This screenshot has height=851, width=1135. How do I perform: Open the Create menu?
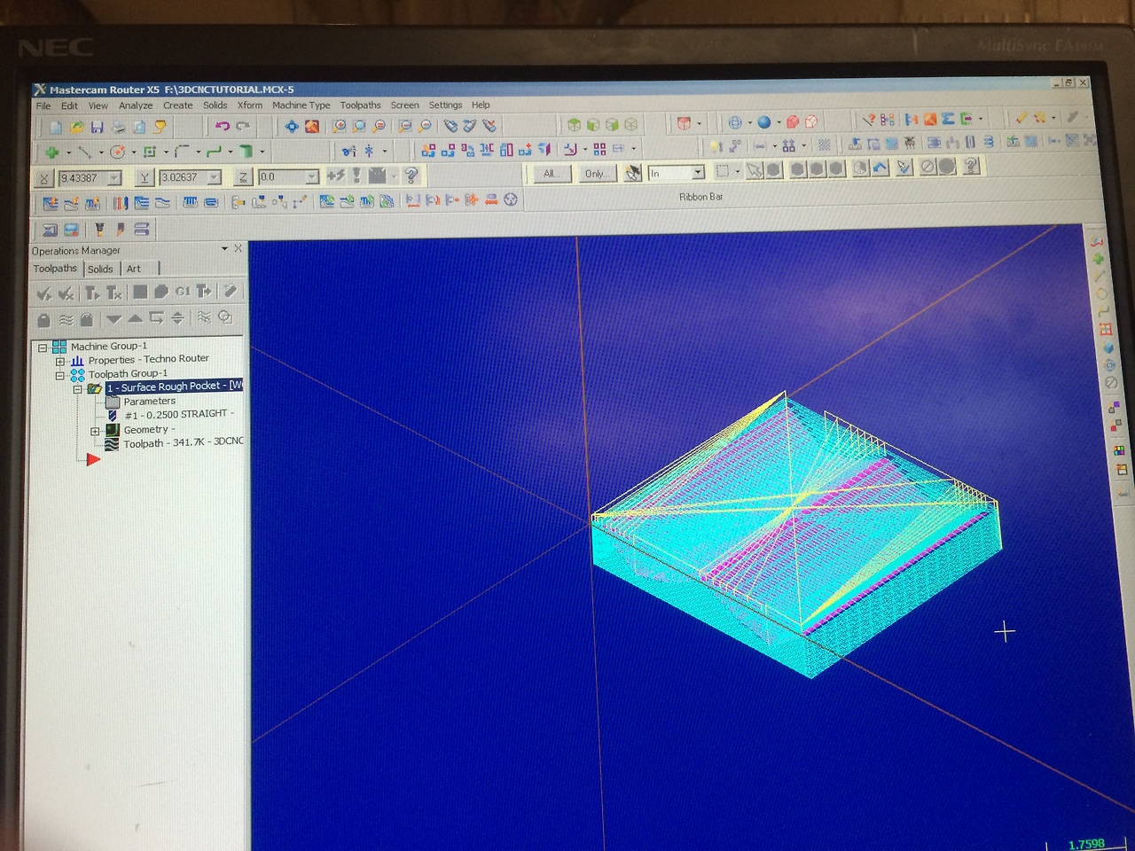point(177,105)
